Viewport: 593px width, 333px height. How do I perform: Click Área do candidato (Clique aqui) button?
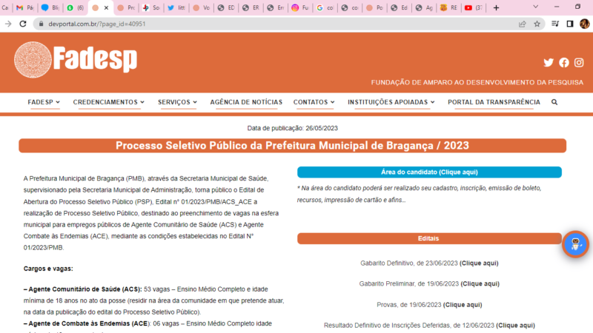(x=429, y=172)
